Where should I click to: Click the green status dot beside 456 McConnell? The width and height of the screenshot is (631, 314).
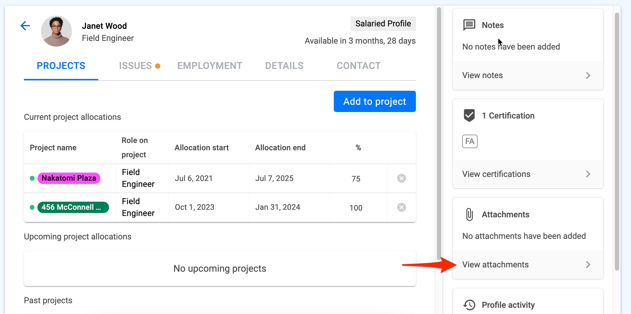(32, 207)
